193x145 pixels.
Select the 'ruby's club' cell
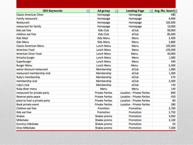click(x=53, y=85)
